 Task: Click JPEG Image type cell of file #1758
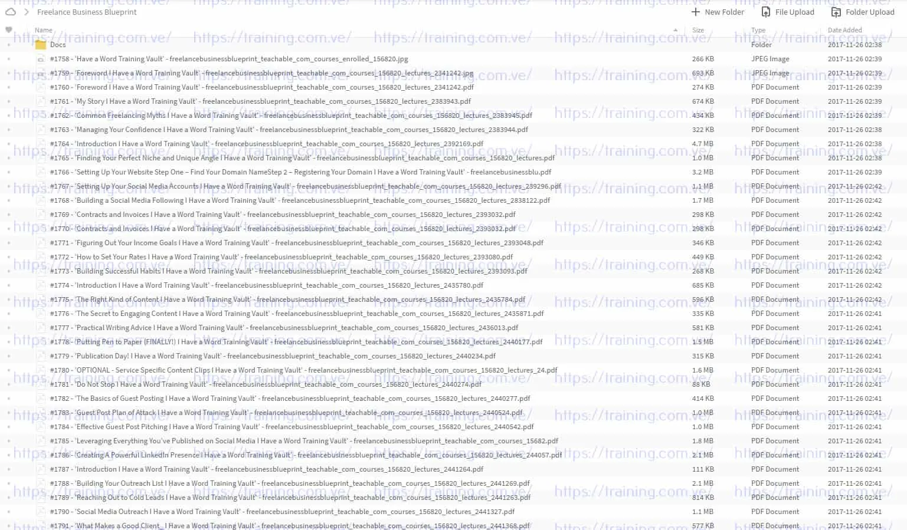click(770, 59)
